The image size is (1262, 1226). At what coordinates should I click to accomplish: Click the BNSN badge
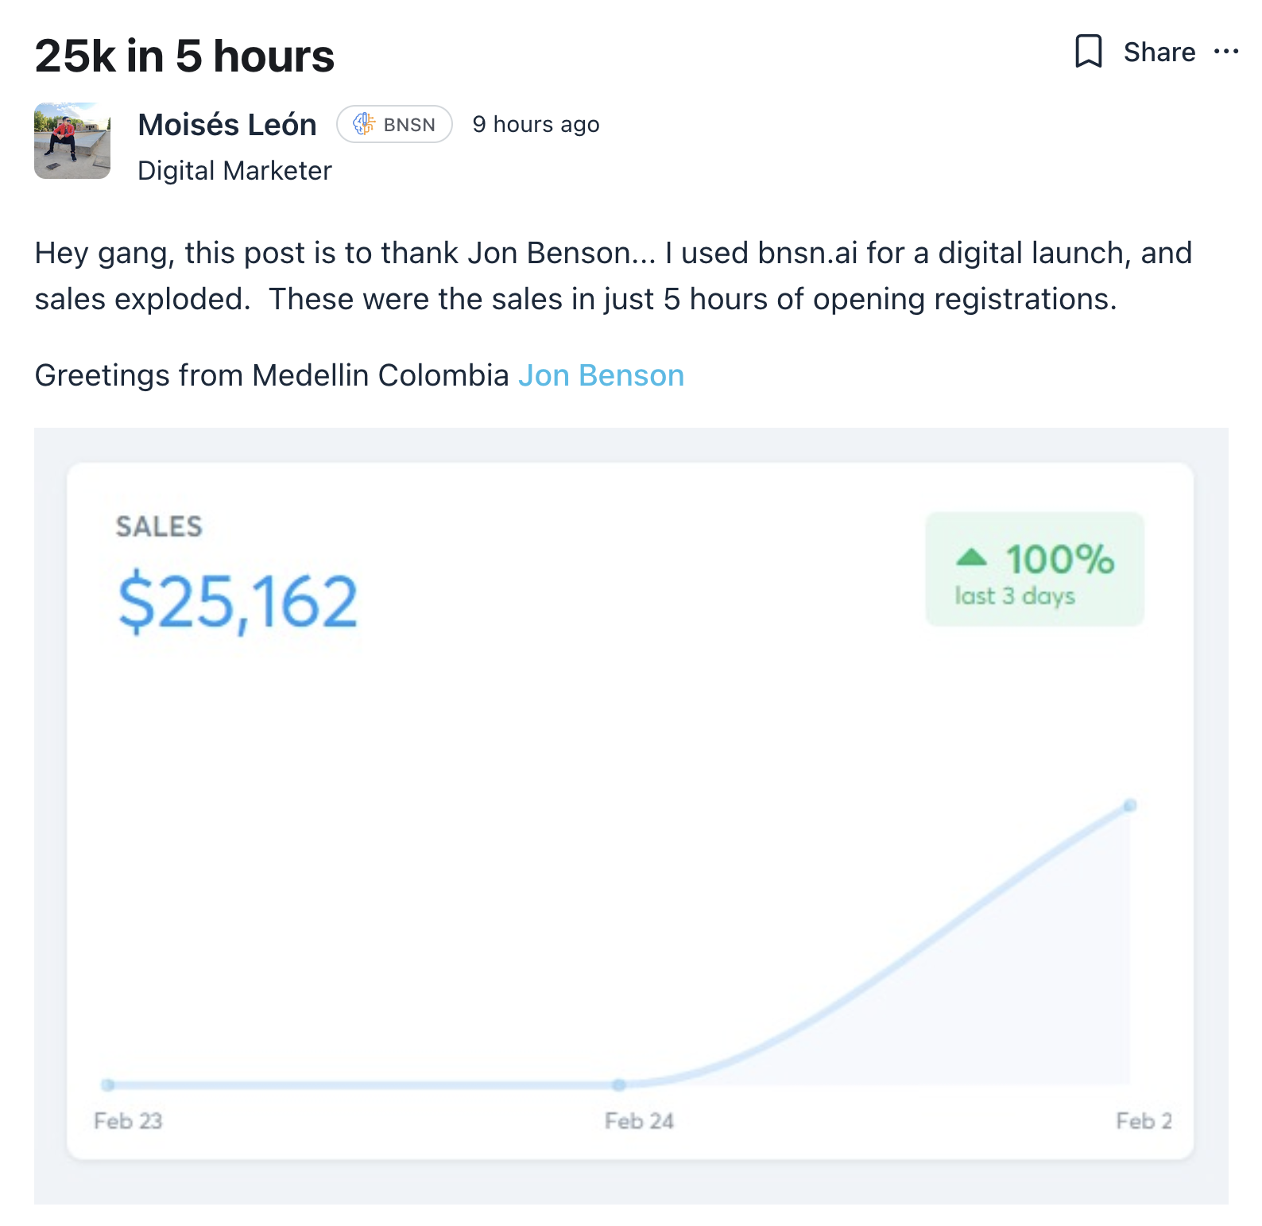[x=394, y=124]
